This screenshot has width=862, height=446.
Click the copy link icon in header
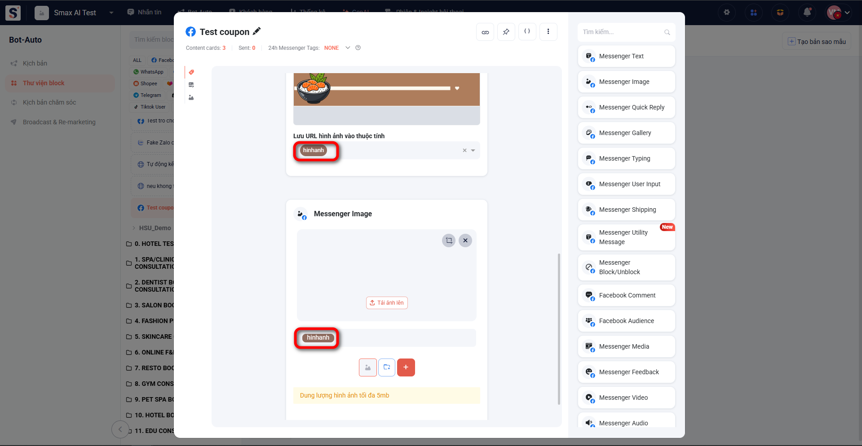coord(485,32)
